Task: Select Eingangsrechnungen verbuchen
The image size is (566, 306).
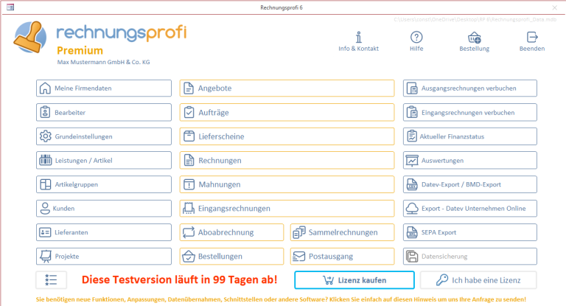Action: [x=470, y=112]
